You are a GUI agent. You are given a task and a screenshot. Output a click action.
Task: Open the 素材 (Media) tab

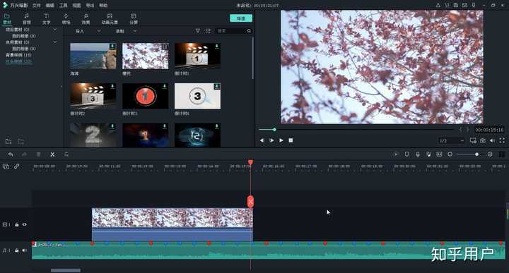[7, 19]
